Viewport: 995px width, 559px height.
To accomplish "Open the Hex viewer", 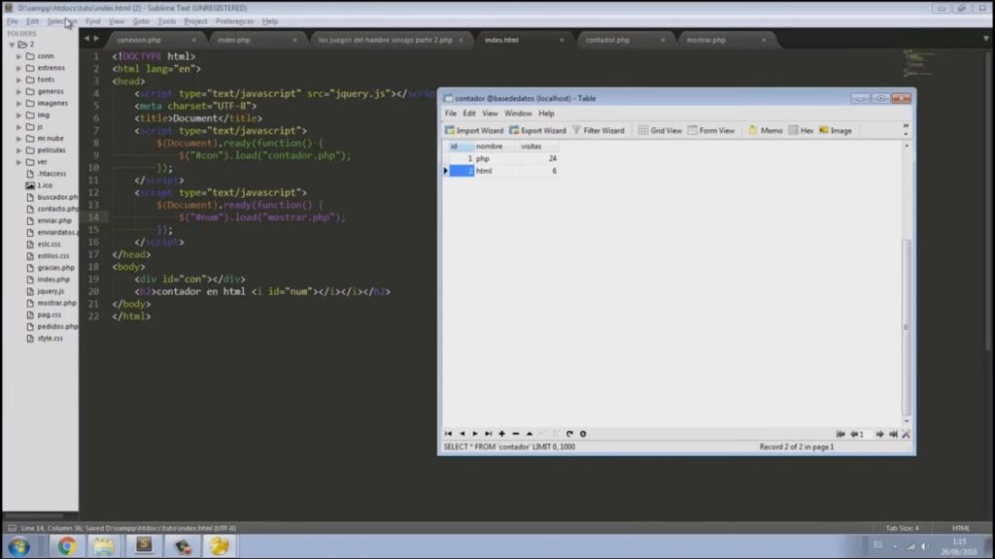I will pos(802,130).
